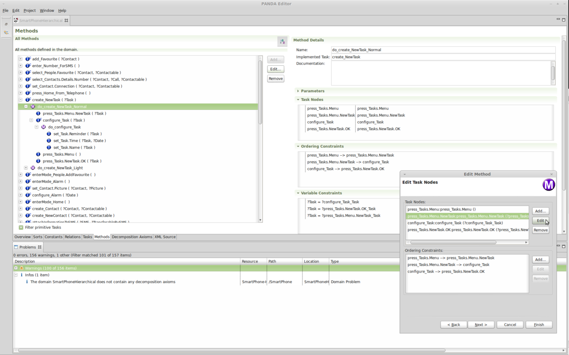Open the Project menu
The image size is (569, 355).
coord(29,10)
